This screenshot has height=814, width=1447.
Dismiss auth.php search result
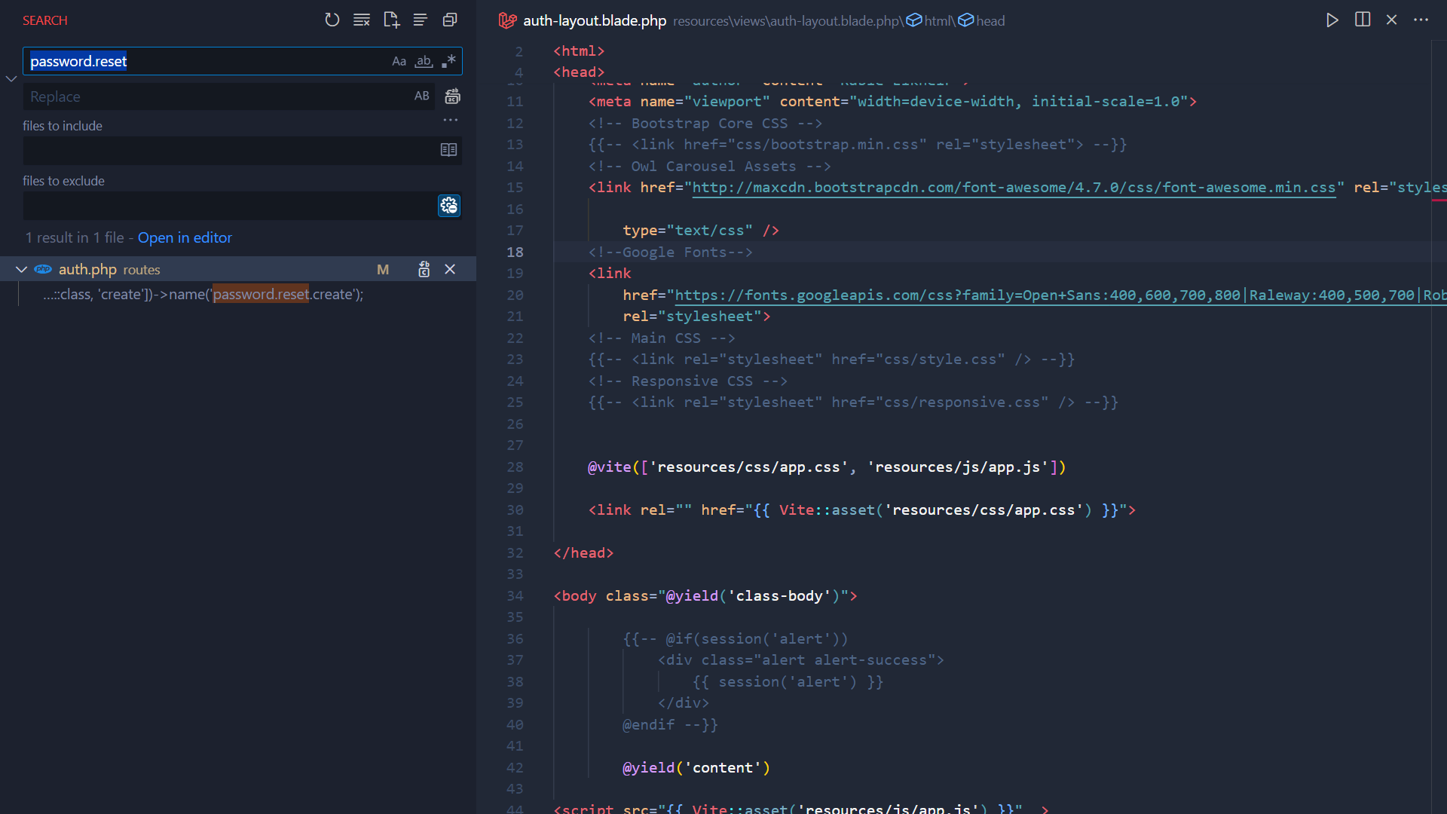(x=450, y=270)
